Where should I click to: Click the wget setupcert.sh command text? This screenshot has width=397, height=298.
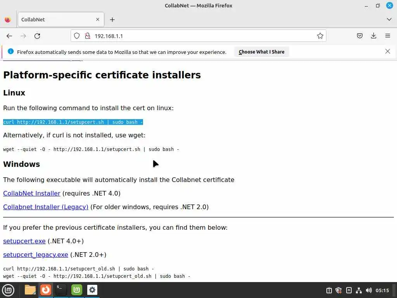[x=91, y=149]
